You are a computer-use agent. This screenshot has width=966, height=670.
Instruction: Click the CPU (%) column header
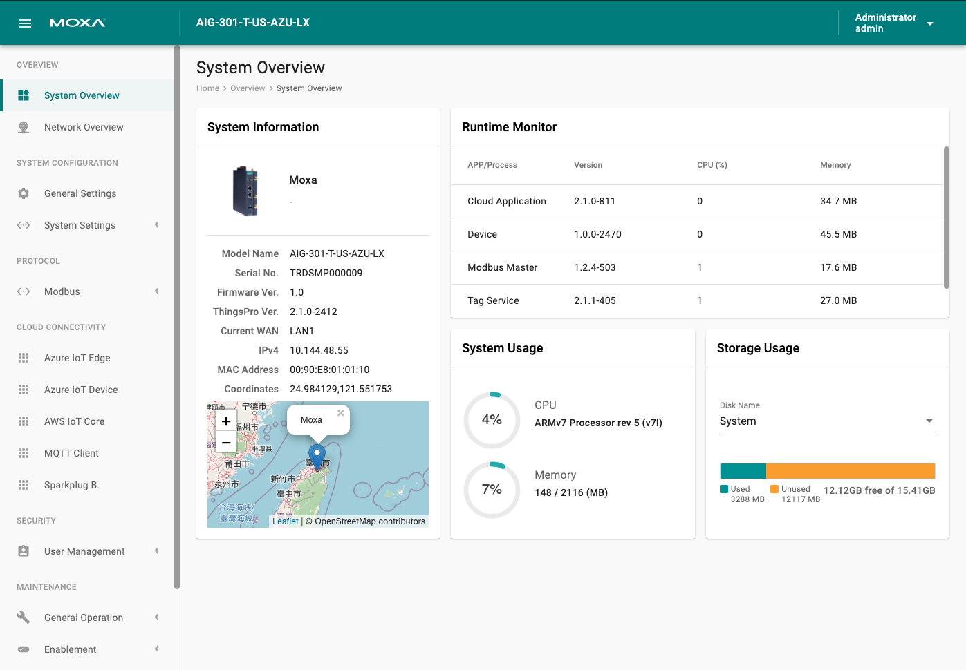712,165
